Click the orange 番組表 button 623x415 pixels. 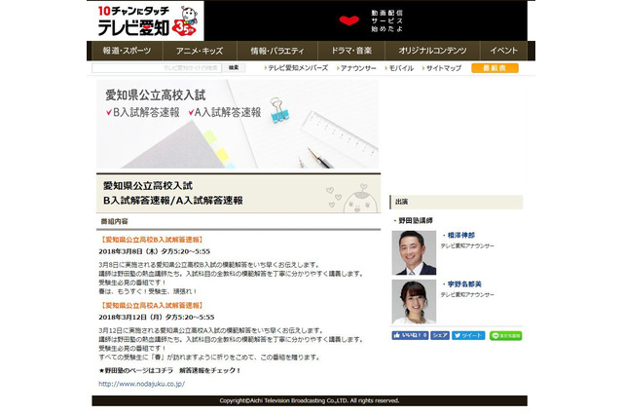[495, 68]
